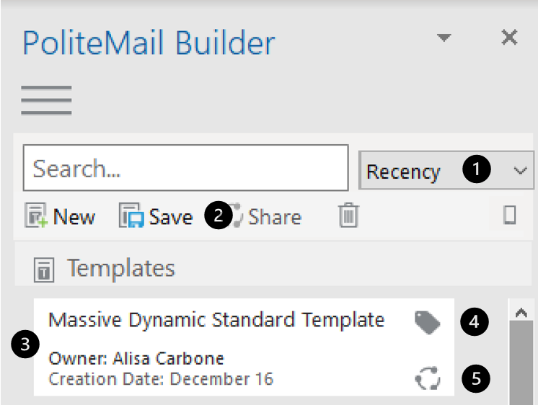
Task: Open the Recency sort dropdown
Action: [x=446, y=171]
